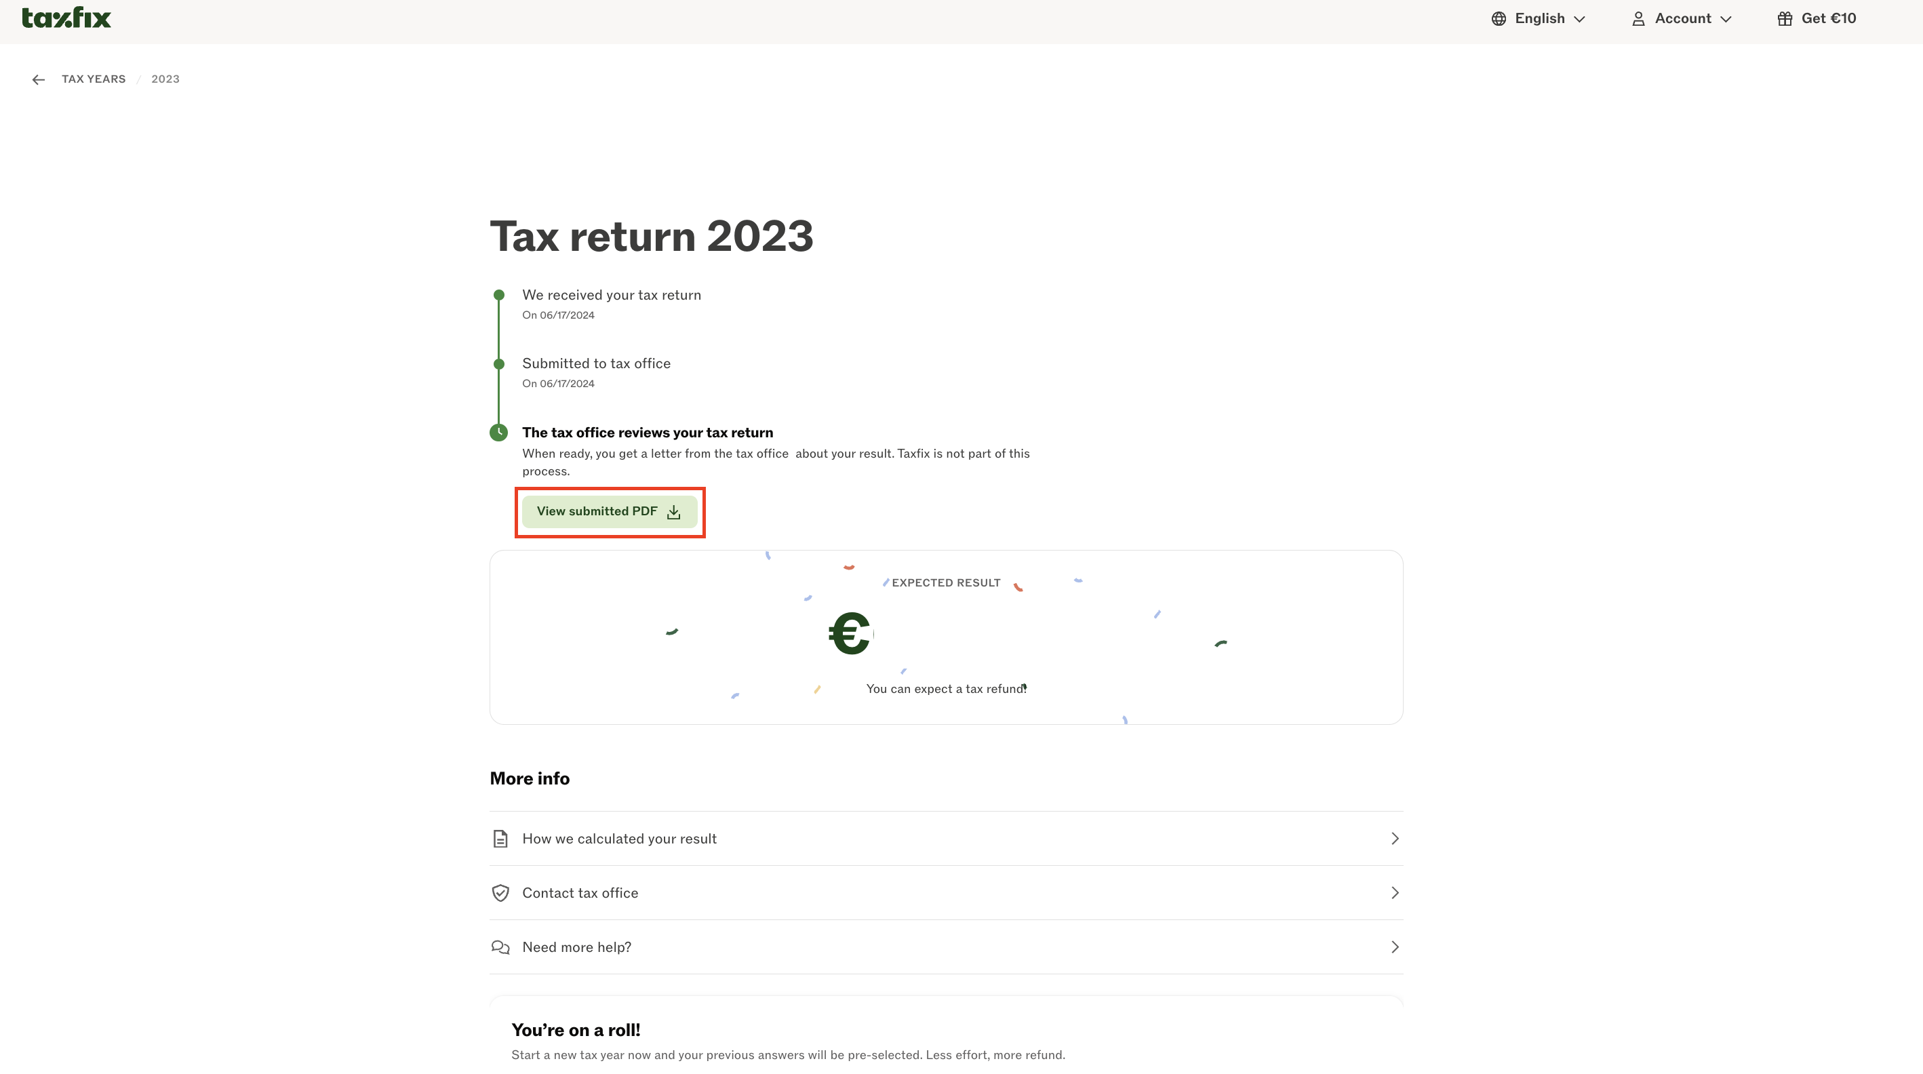Click the document icon beside How we calculated
Screen dimensions: 1923x1074
[x=500, y=839]
